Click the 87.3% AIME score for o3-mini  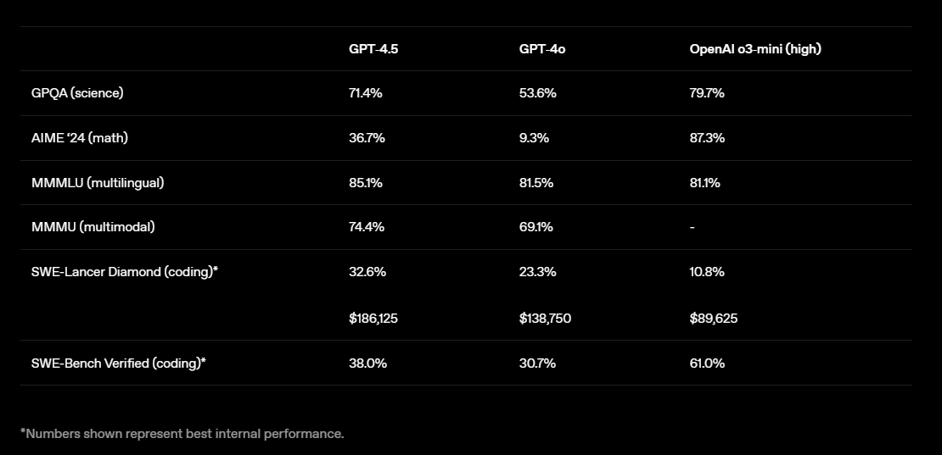coord(707,138)
